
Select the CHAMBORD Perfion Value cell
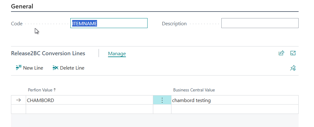(x=89, y=100)
